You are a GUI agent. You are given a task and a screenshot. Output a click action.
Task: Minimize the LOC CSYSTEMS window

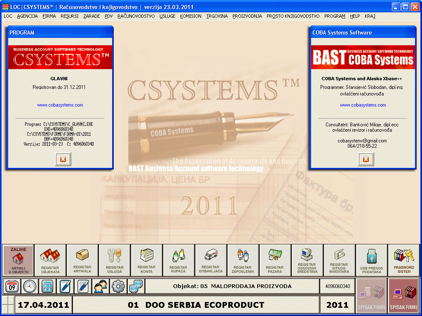click(396, 7)
